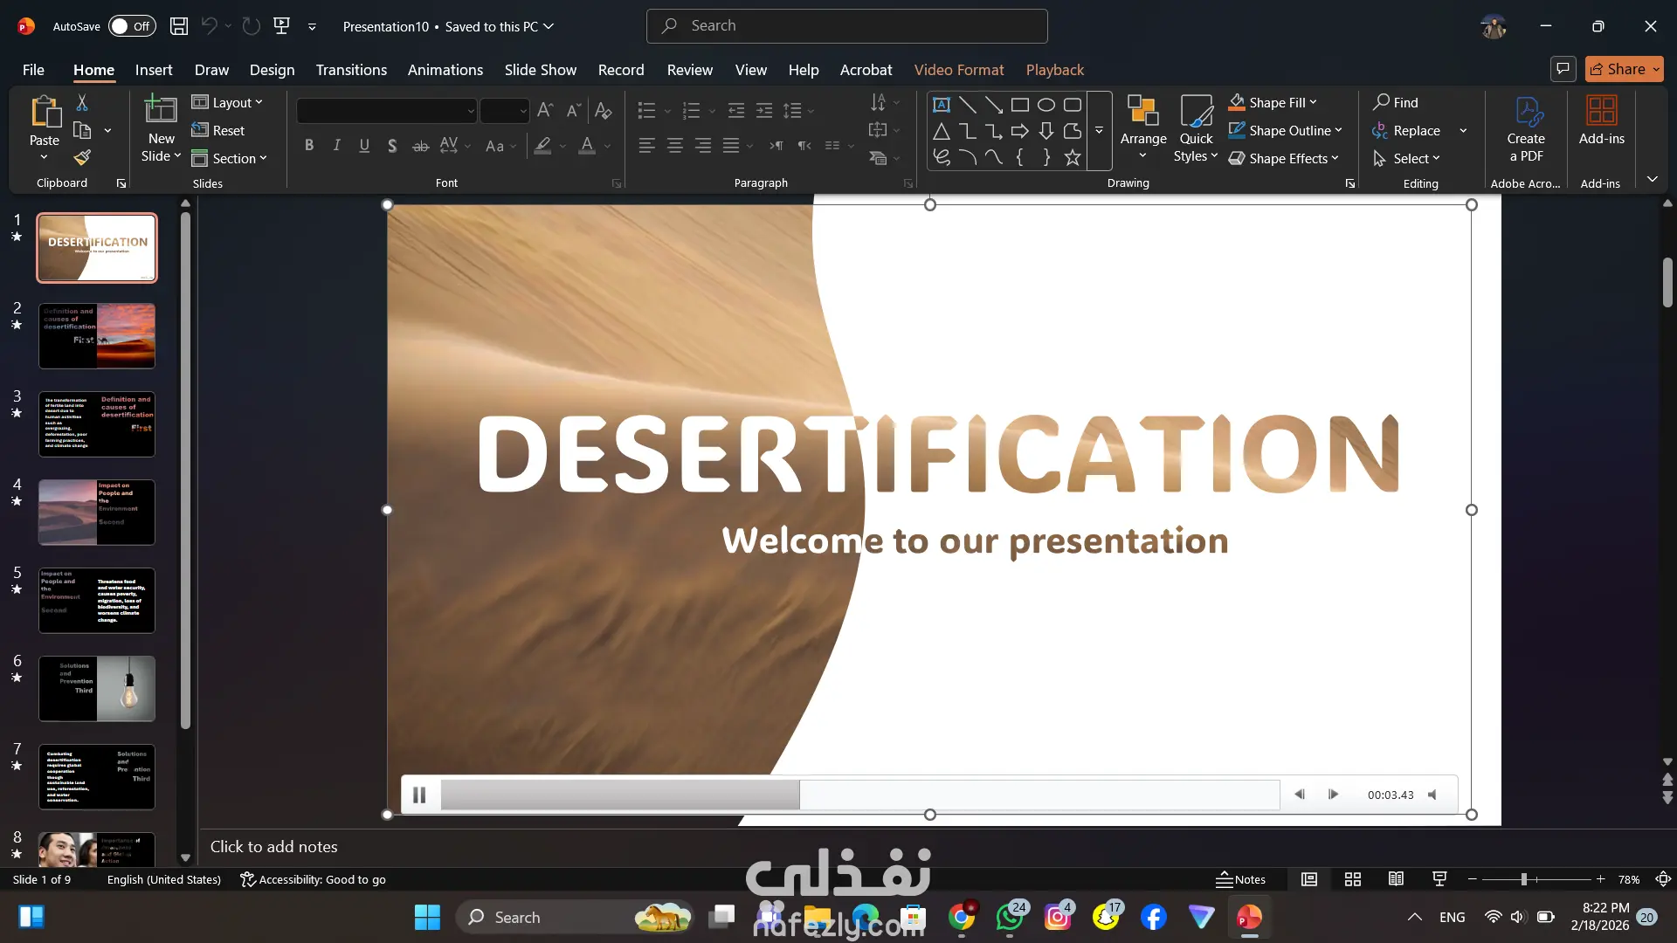This screenshot has width=1677, height=943.
Task: Select slide 4 thumbnail
Action: (97, 513)
